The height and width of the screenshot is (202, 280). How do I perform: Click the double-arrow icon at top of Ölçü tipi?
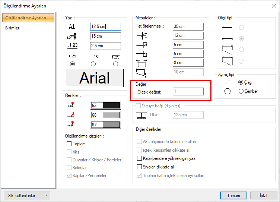(227, 28)
